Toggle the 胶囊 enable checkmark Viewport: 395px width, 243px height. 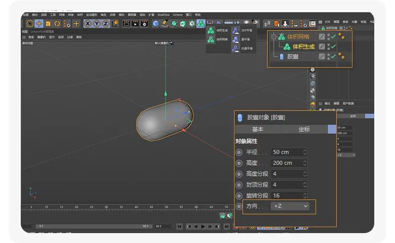[x=333, y=56]
